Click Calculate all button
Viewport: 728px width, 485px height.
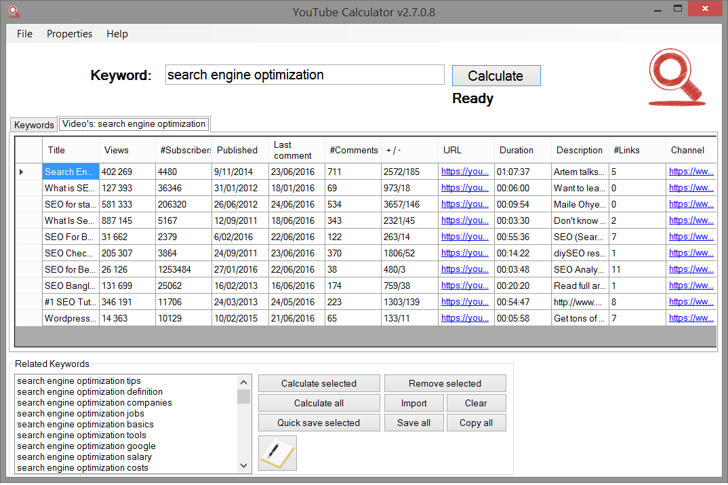click(319, 403)
